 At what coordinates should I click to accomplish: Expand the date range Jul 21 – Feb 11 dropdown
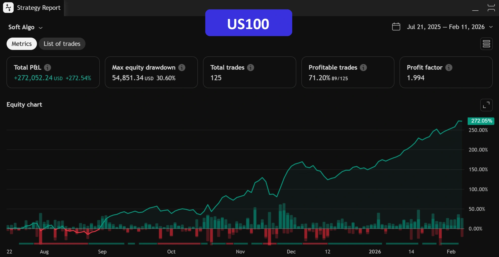coord(445,27)
